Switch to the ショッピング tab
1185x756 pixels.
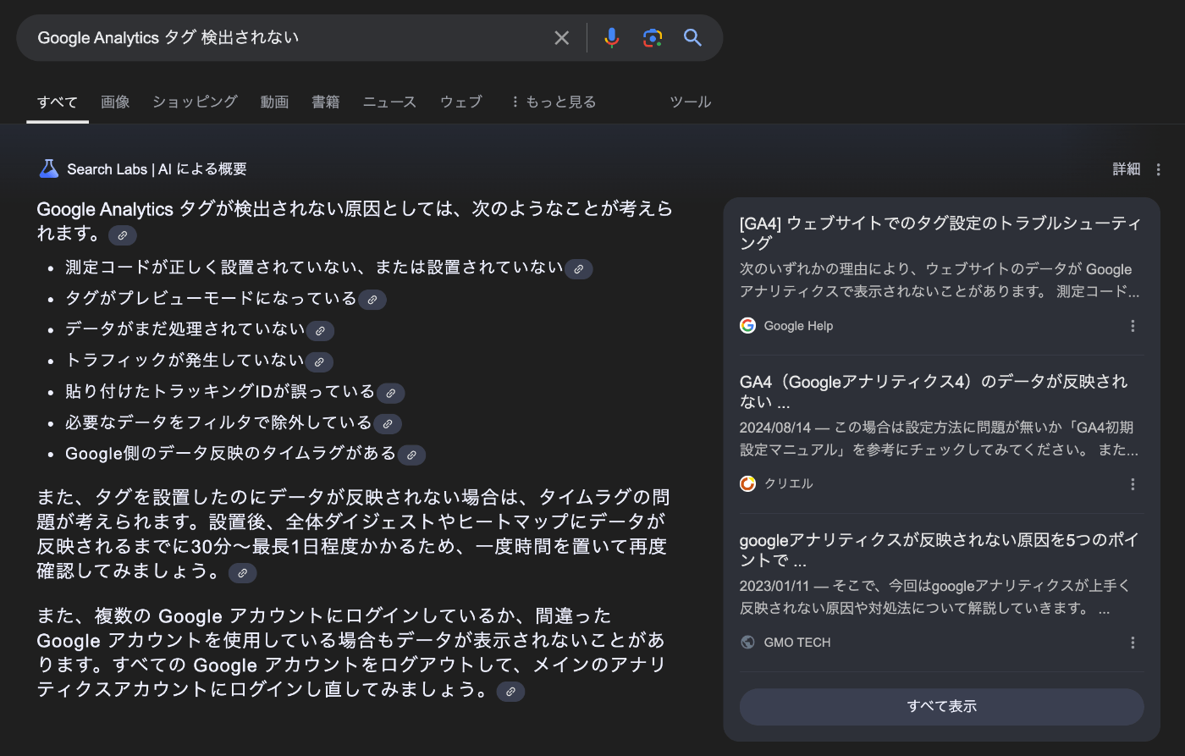[x=195, y=102]
